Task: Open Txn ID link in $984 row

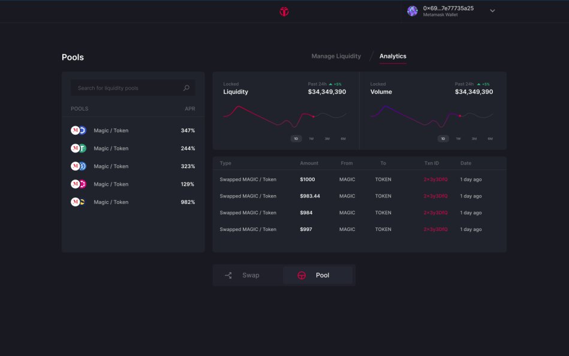Action: click(435, 213)
